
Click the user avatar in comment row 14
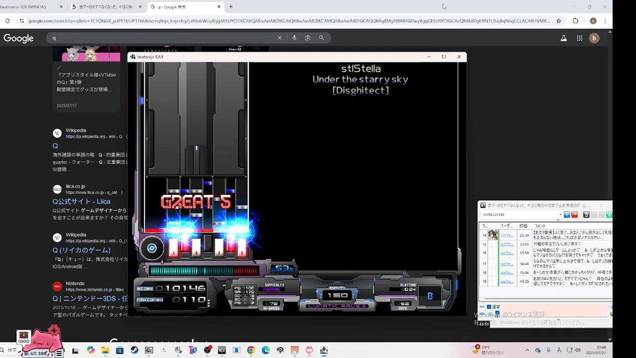coord(493,235)
